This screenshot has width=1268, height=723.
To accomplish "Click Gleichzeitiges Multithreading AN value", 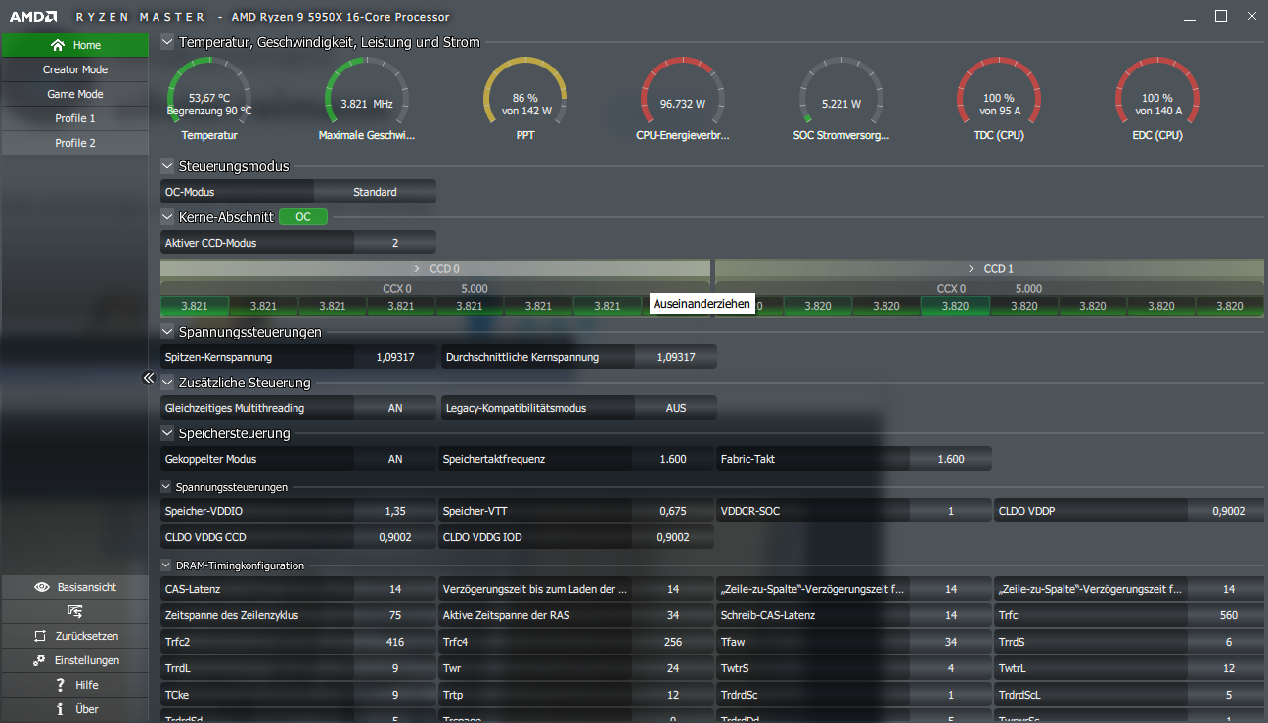I will [x=395, y=408].
